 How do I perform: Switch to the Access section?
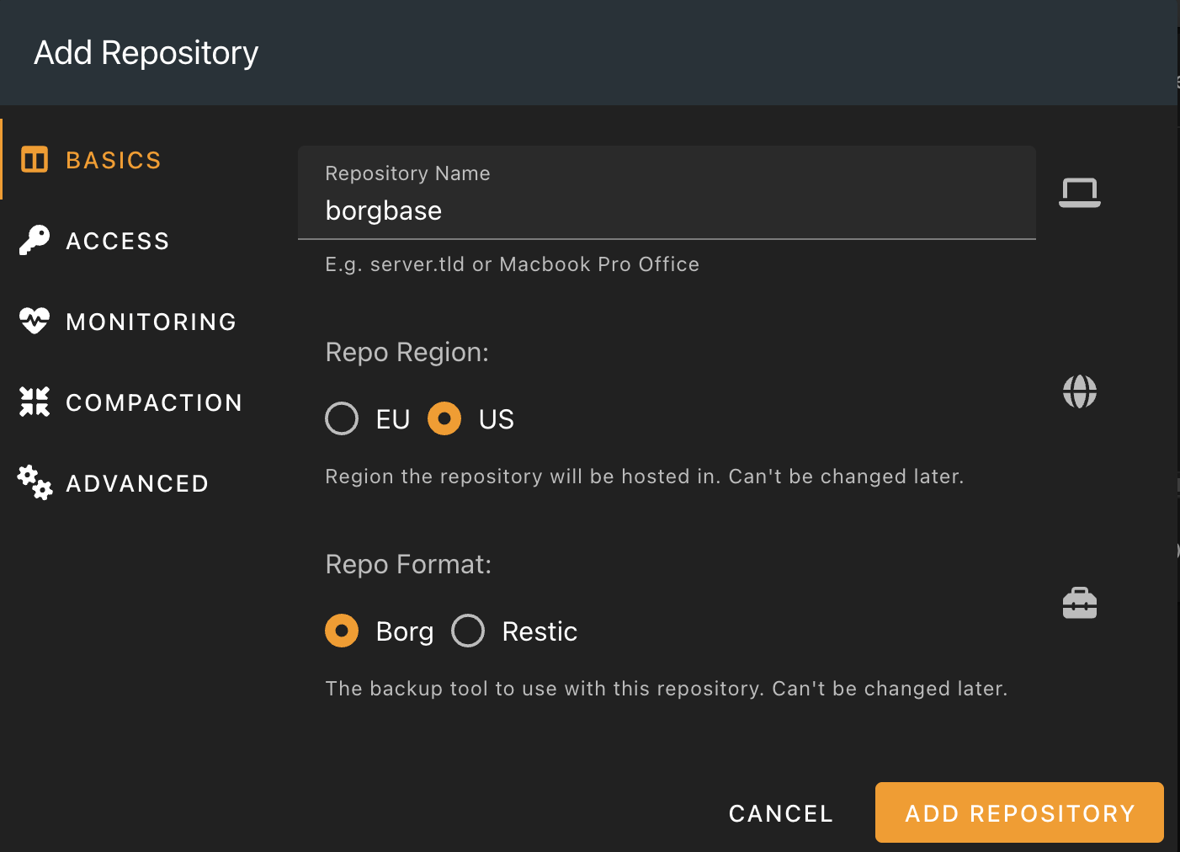[x=117, y=240]
